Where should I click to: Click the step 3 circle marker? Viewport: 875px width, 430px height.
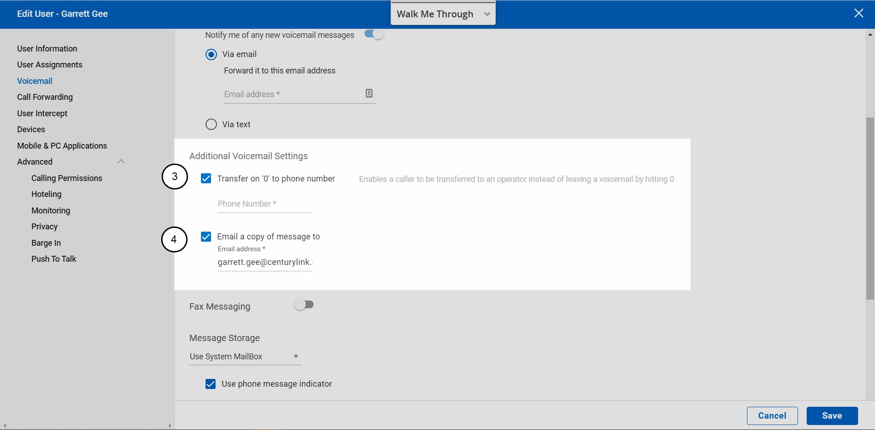tap(175, 176)
